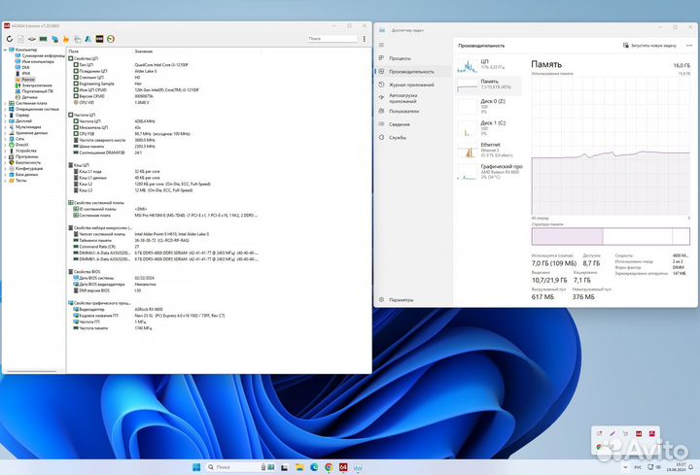Click the green memory module icon in AIDA64 toolbar
The width and height of the screenshot is (700, 475).
pos(43,39)
